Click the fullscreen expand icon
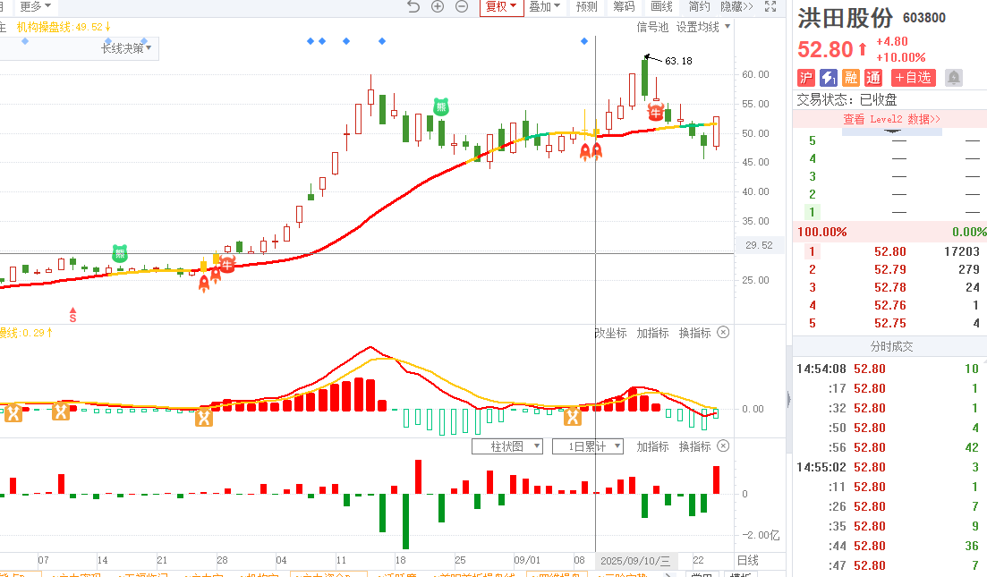 point(771,7)
